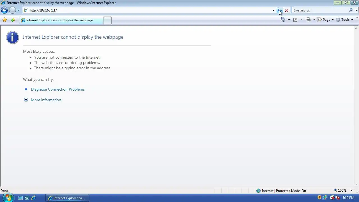Click the muted volume tray icon
Screen dimensions: 359x202
pyautogui.click(x=337, y=198)
